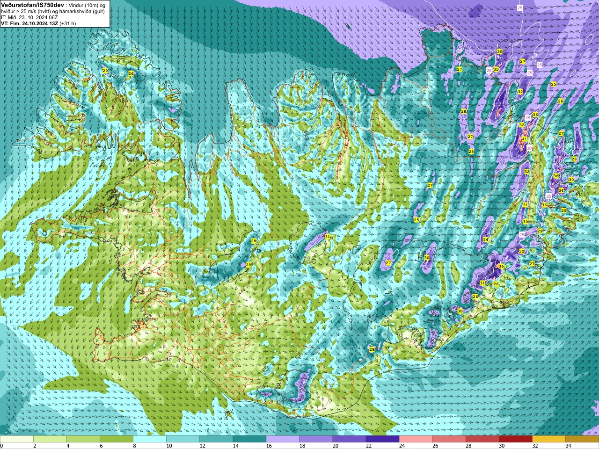Click the 12–14 m/s teal legend swatch
599x449 pixels.
[216, 439]
